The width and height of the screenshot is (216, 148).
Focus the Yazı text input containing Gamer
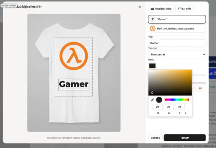[177, 43]
